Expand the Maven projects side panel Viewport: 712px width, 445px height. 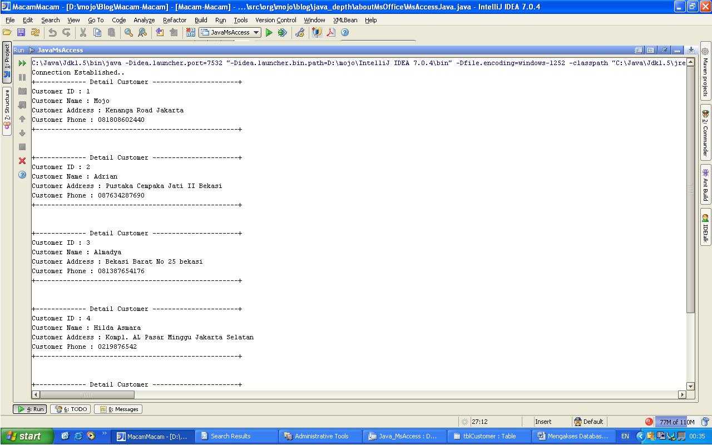pyautogui.click(x=705, y=73)
